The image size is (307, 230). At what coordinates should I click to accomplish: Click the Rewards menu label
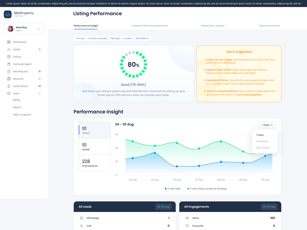point(18,79)
